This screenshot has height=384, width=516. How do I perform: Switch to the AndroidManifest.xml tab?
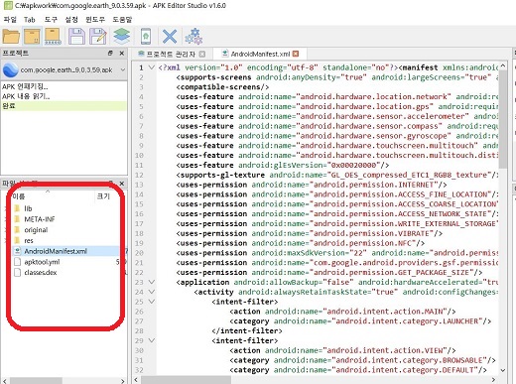pyautogui.click(x=260, y=54)
